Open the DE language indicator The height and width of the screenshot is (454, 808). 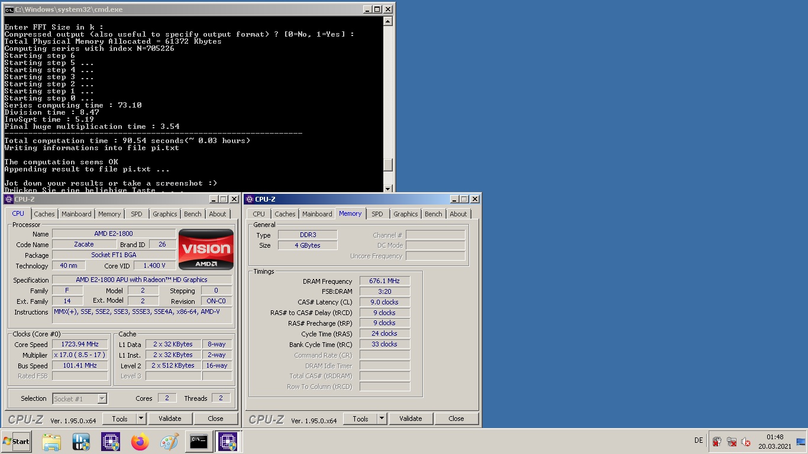[x=699, y=440]
